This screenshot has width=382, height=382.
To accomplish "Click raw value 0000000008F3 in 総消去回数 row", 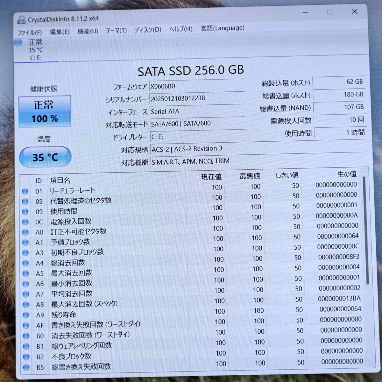I will click(x=339, y=257).
